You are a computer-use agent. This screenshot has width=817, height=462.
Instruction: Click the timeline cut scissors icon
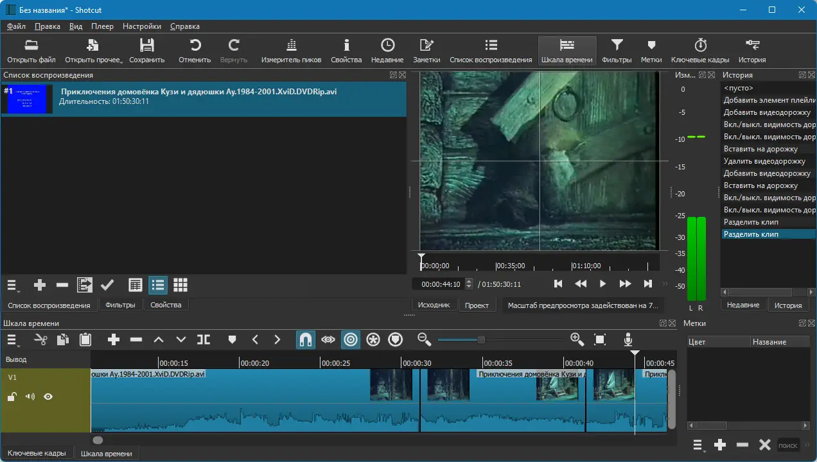coord(41,339)
